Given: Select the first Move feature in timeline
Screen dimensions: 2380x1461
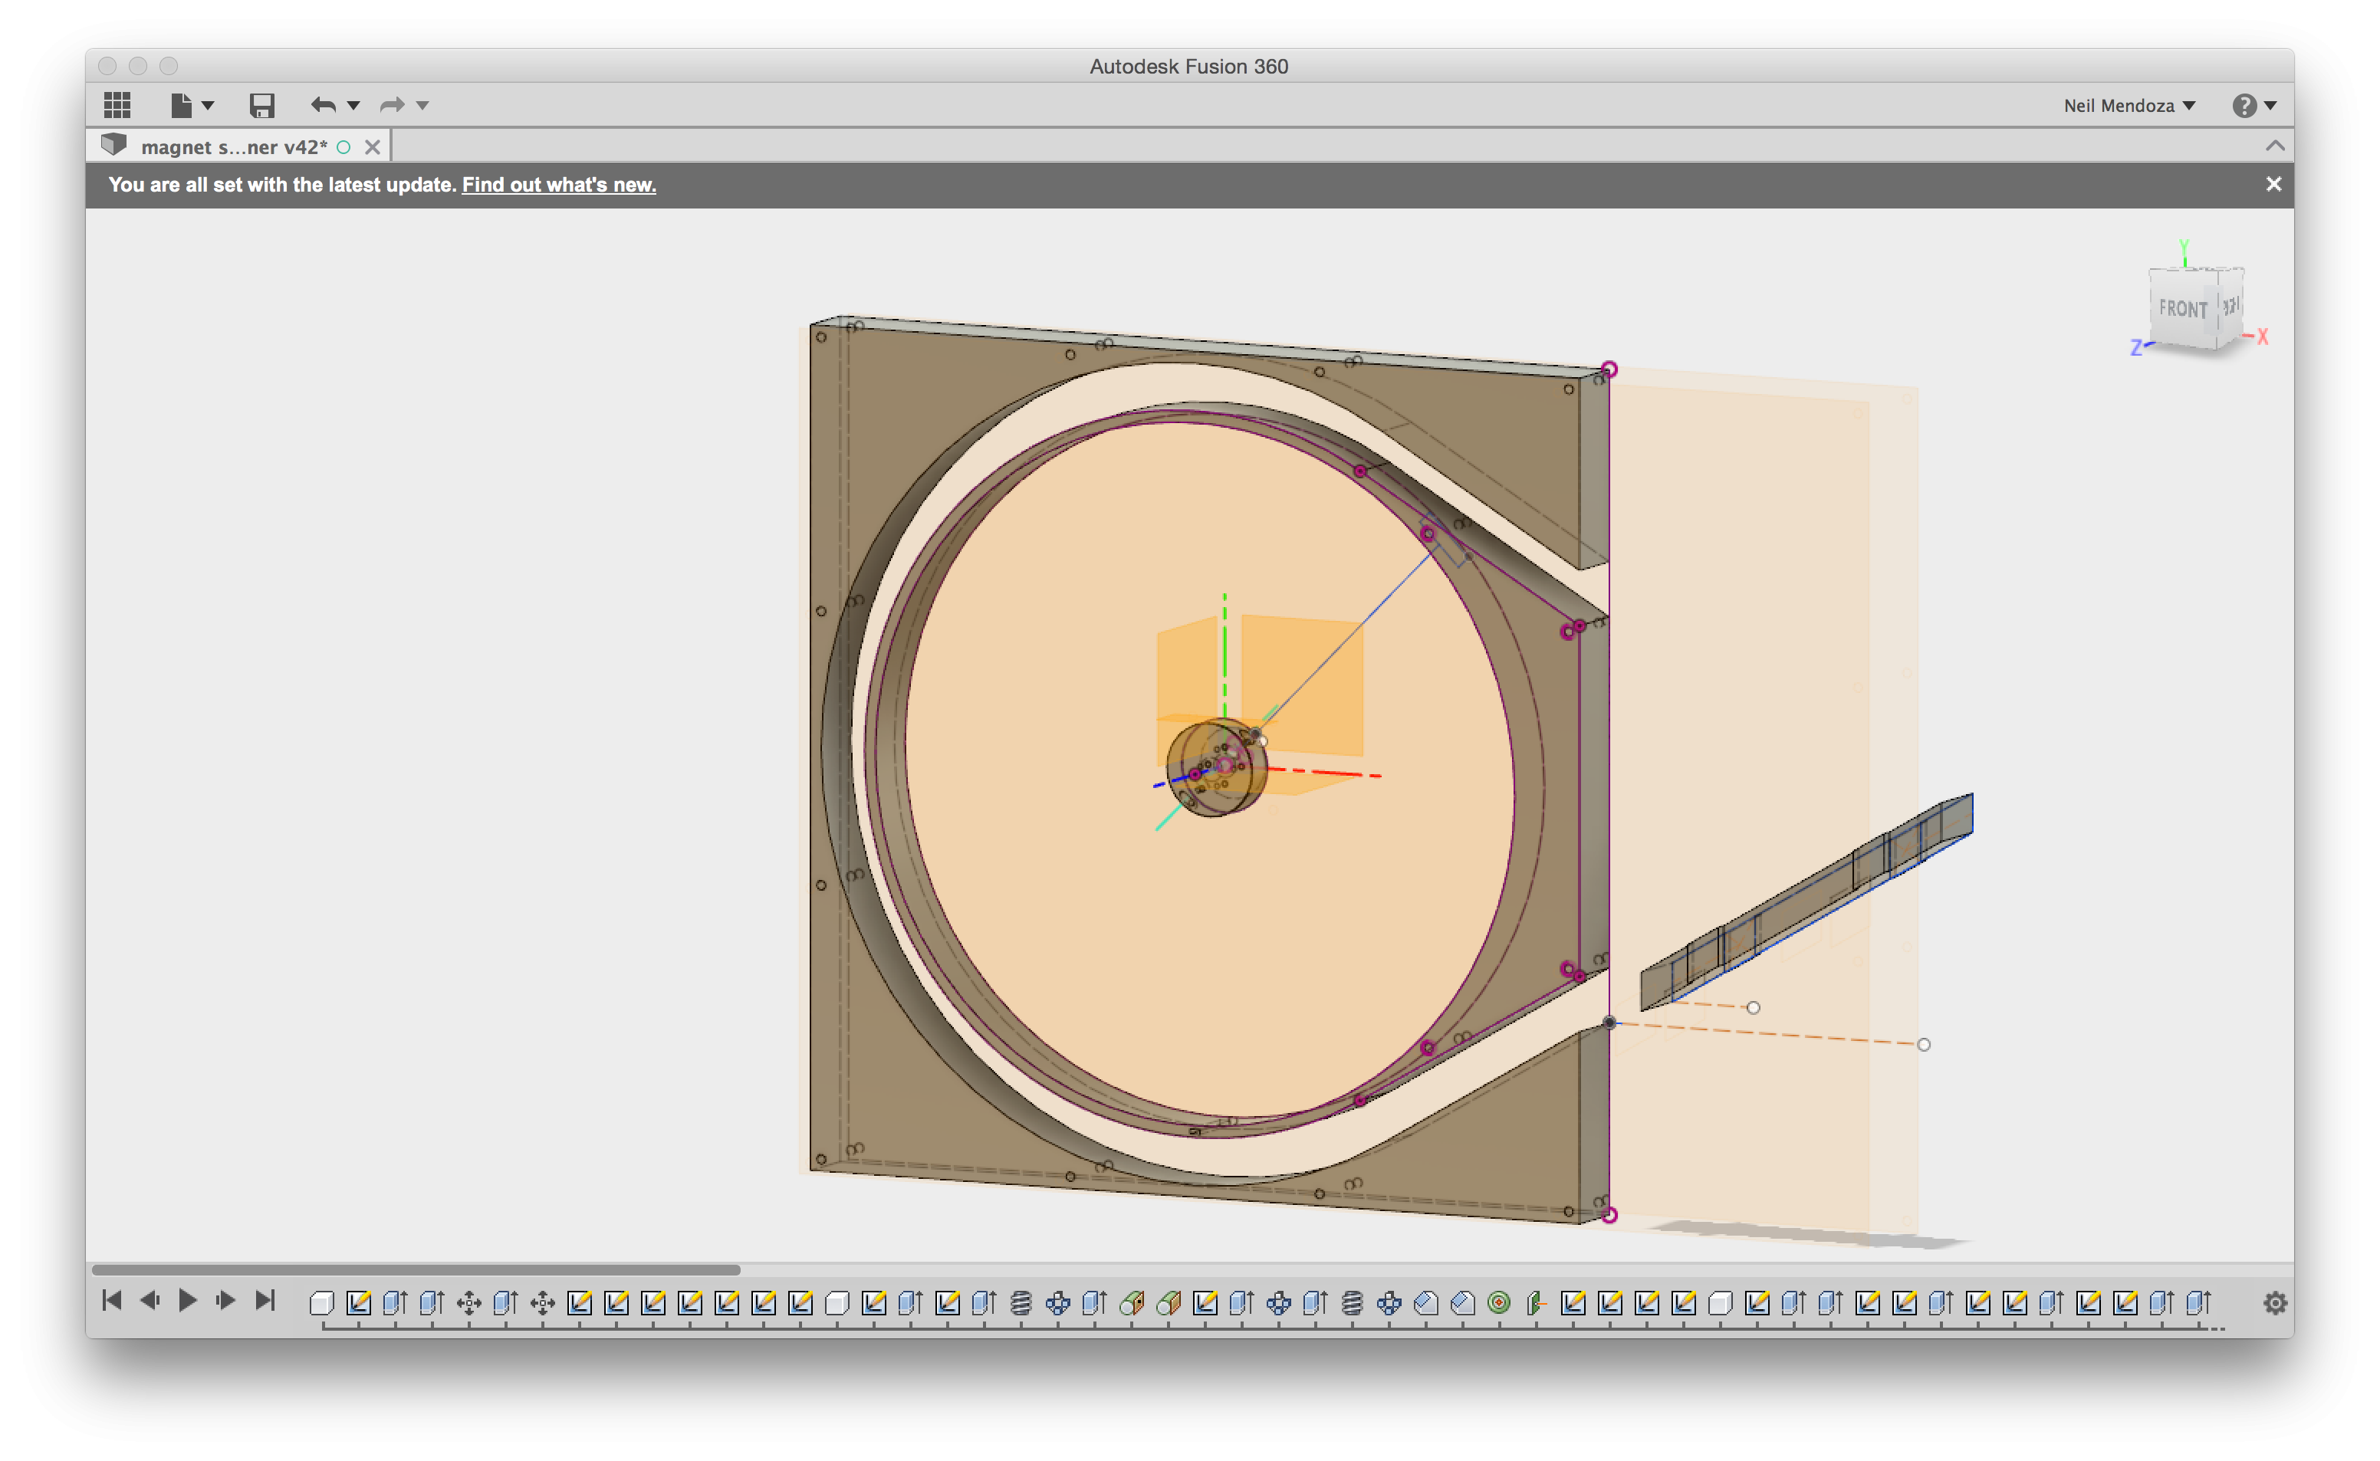Looking at the screenshot, I should coord(468,1304).
